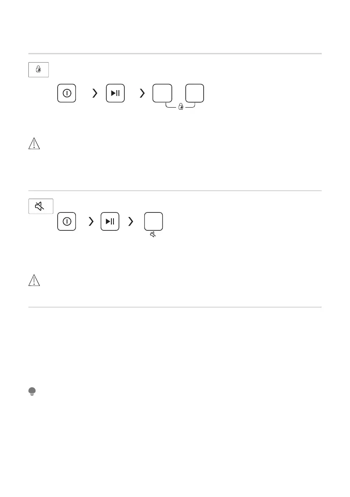Click the small muted speaker symbol under the button
Image resolution: width=350 pixels, height=497 pixels.
pyautogui.click(x=153, y=235)
